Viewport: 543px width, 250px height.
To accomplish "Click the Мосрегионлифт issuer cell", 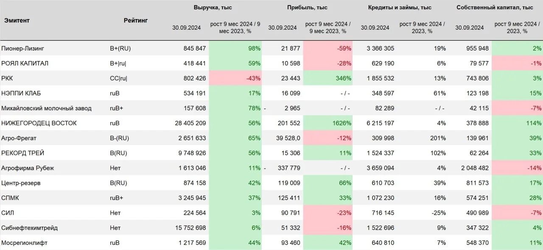I will (x=24, y=243).
